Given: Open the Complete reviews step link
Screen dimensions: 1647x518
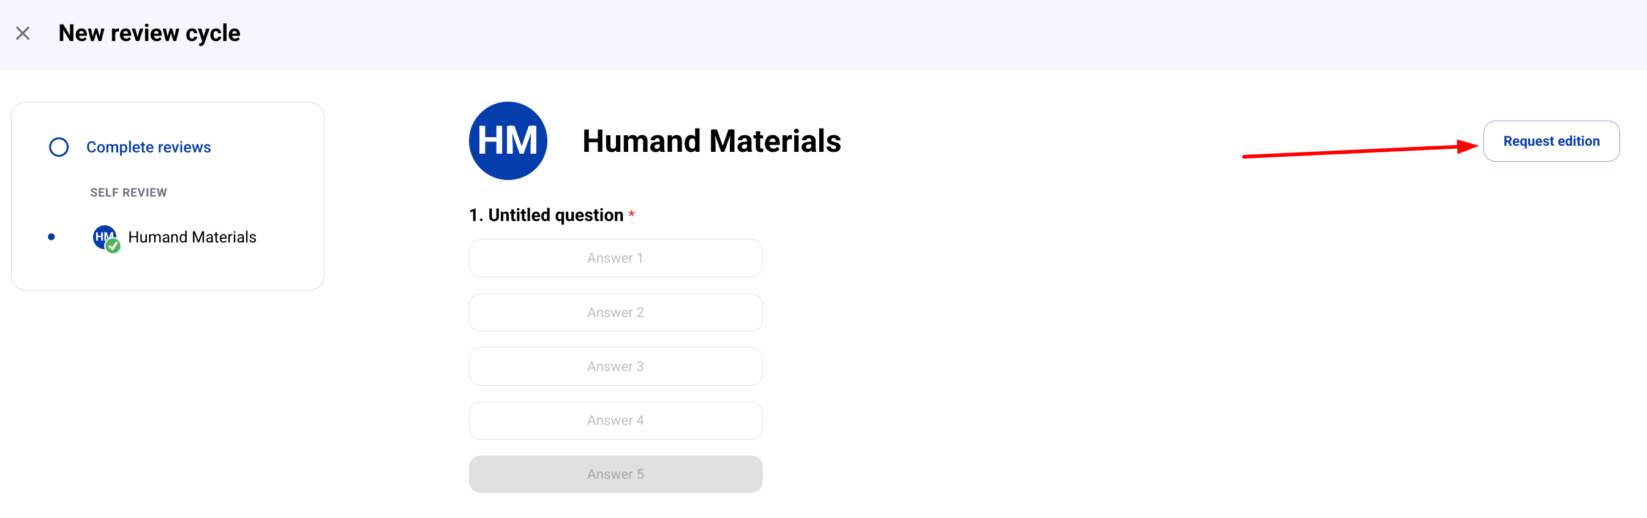Looking at the screenshot, I should [x=148, y=147].
